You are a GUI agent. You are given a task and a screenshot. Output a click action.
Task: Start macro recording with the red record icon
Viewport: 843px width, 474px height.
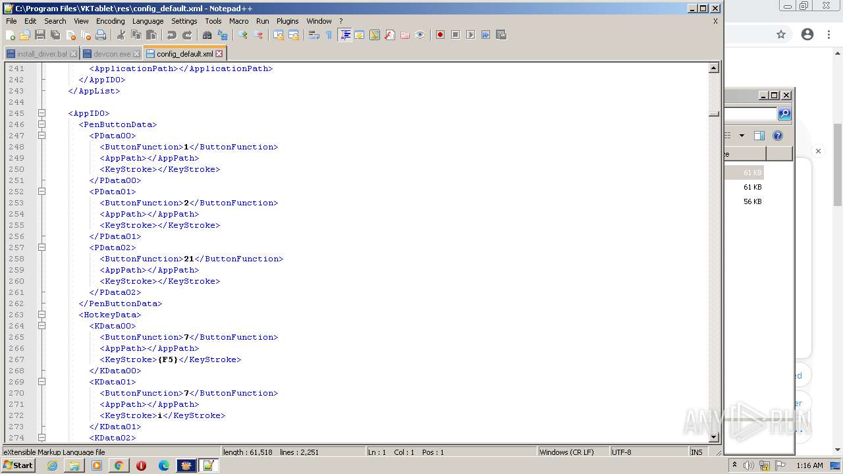click(440, 35)
